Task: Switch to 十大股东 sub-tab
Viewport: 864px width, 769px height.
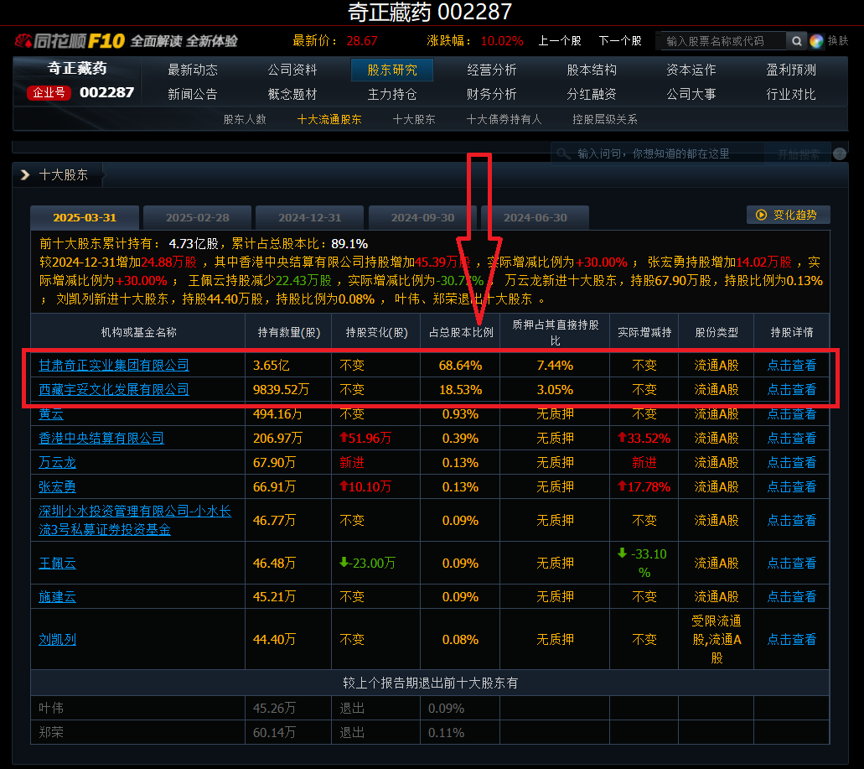Action: [x=414, y=120]
